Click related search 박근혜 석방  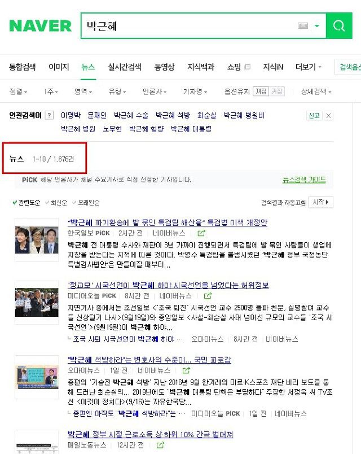point(173,115)
